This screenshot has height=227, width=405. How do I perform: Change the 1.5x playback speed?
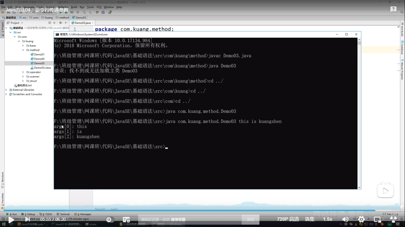pyautogui.click(x=328, y=219)
